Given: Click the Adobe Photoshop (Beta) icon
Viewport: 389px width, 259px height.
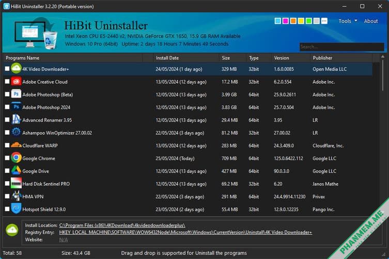Looking at the screenshot, I should pos(16,94).
